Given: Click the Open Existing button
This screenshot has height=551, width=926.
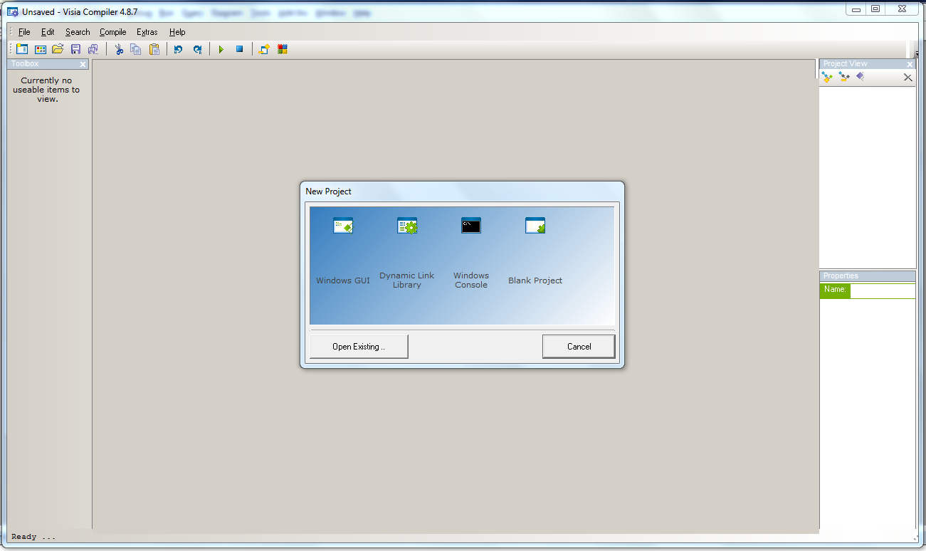Looking at the screenshot, I should pos(359,346).
